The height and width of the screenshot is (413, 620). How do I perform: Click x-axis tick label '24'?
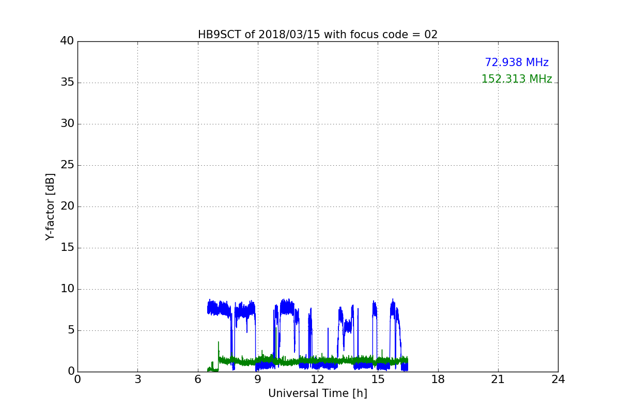[x=558, y=379]
